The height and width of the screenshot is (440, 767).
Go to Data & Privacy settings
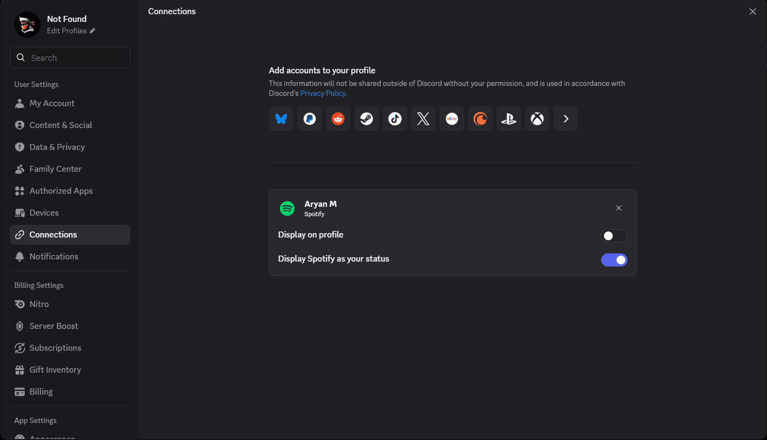coord(57,147)
